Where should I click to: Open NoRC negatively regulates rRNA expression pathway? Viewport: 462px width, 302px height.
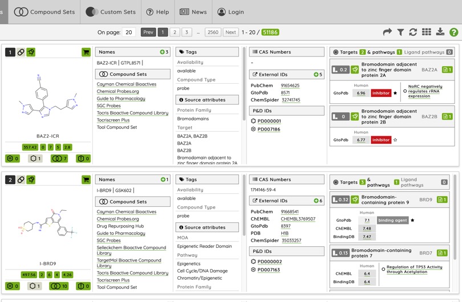tap(425, 91)
